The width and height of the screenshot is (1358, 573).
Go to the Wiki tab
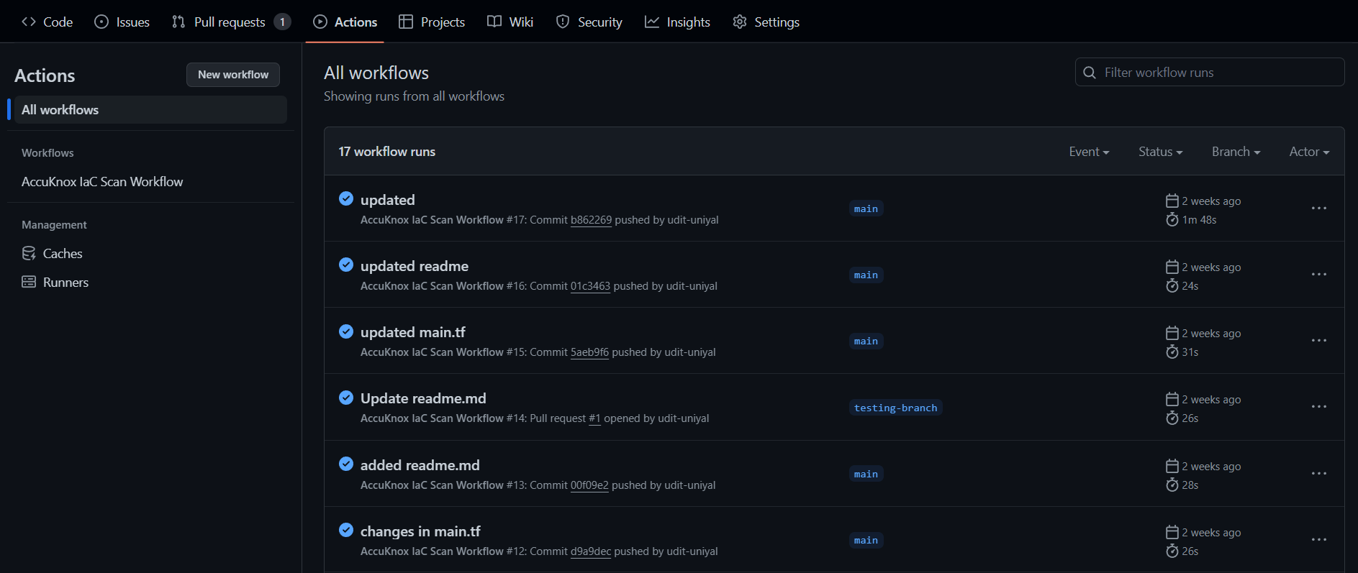click(x=510, y=22)
